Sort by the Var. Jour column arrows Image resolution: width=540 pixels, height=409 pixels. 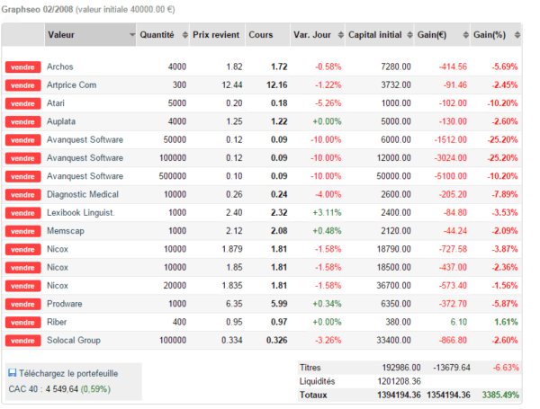coord(340,35)
